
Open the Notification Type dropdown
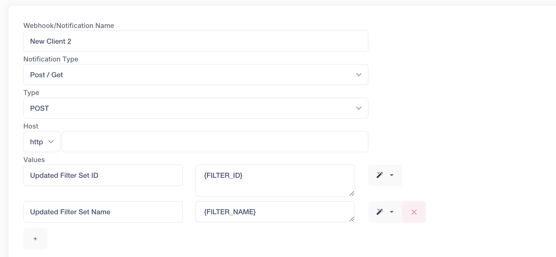click(196, 75)
